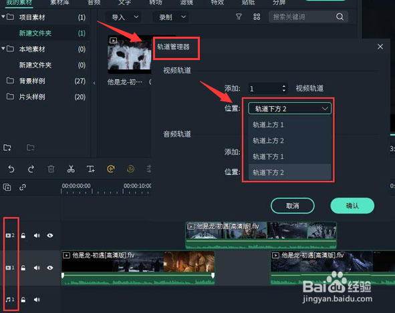Mute video track 1 speaker

click(37, 268)
